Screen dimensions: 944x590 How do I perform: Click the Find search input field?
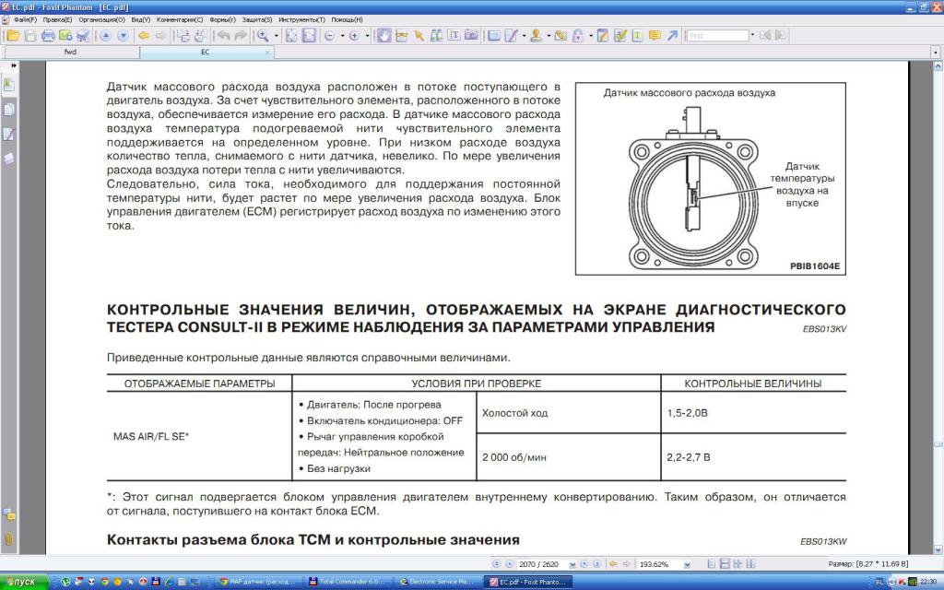click(x=717, y=36)
